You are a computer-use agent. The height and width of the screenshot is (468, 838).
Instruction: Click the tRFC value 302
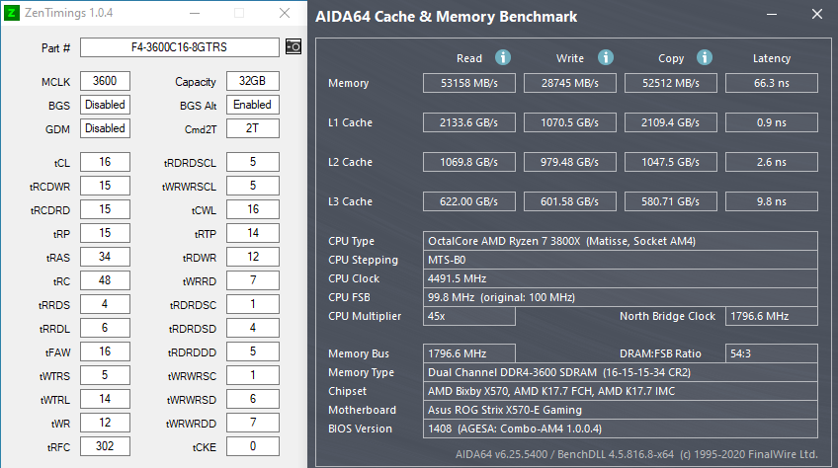click(105, 446)
